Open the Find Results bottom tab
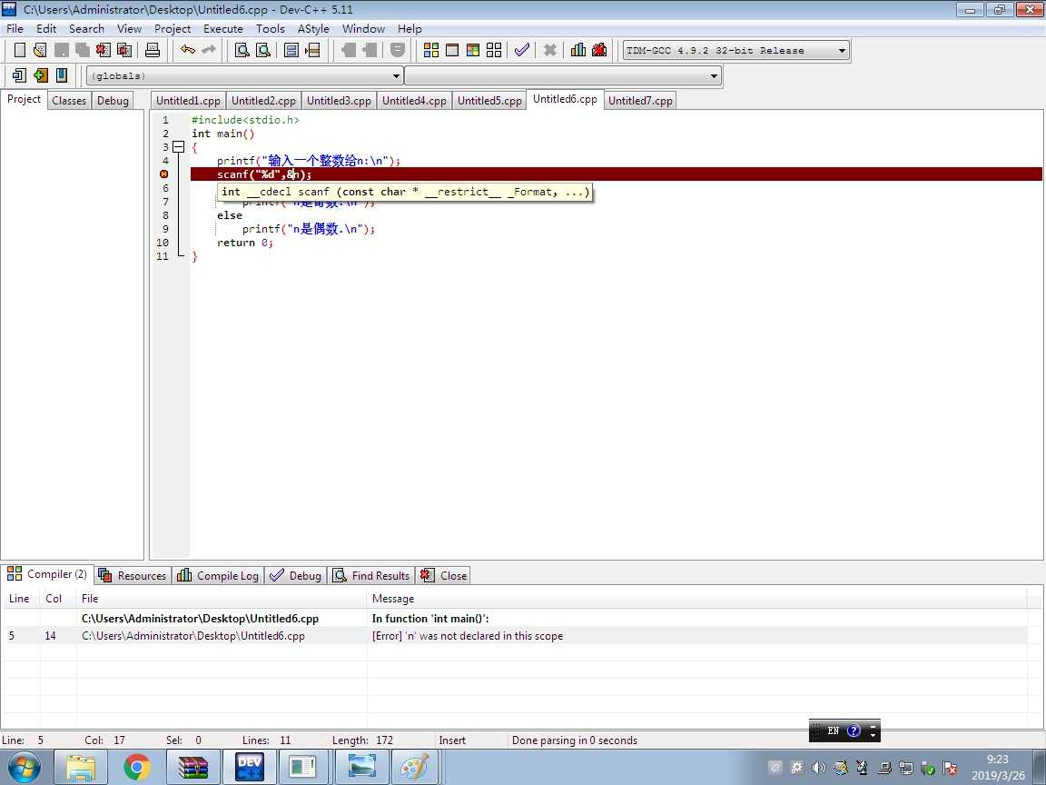Screen dimensions: 1046x785 pos(371,575)
